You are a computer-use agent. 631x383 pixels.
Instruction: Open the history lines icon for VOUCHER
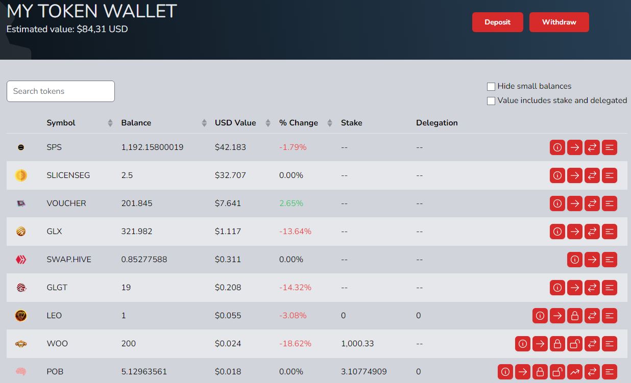(610, 203)
